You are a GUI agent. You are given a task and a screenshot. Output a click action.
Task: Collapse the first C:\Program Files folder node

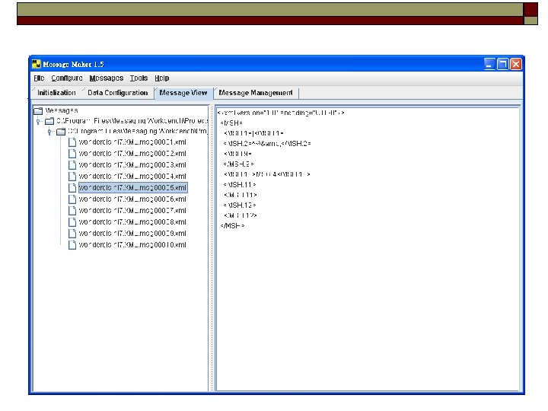(38, 121)
